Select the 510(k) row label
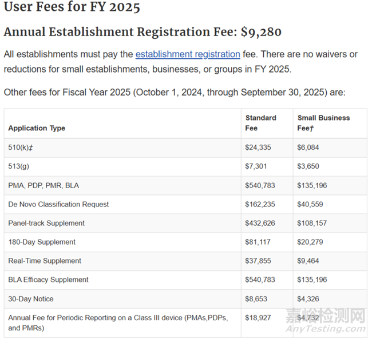The height and width of the screenshot is (339, 372). pyautogui.click(x=19, y=147)
